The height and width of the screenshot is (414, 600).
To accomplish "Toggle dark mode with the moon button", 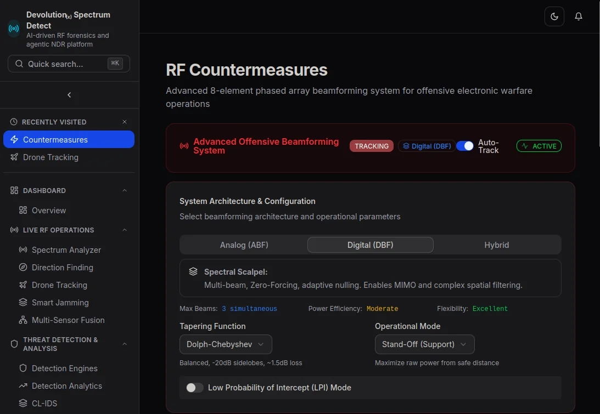I will (x=554, y=16).
